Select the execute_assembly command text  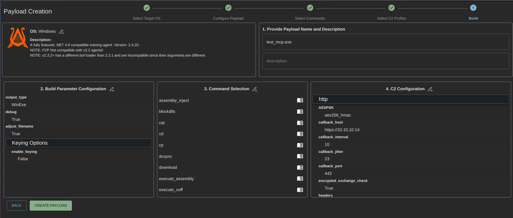pyautogui.click(x=176, y=179)
